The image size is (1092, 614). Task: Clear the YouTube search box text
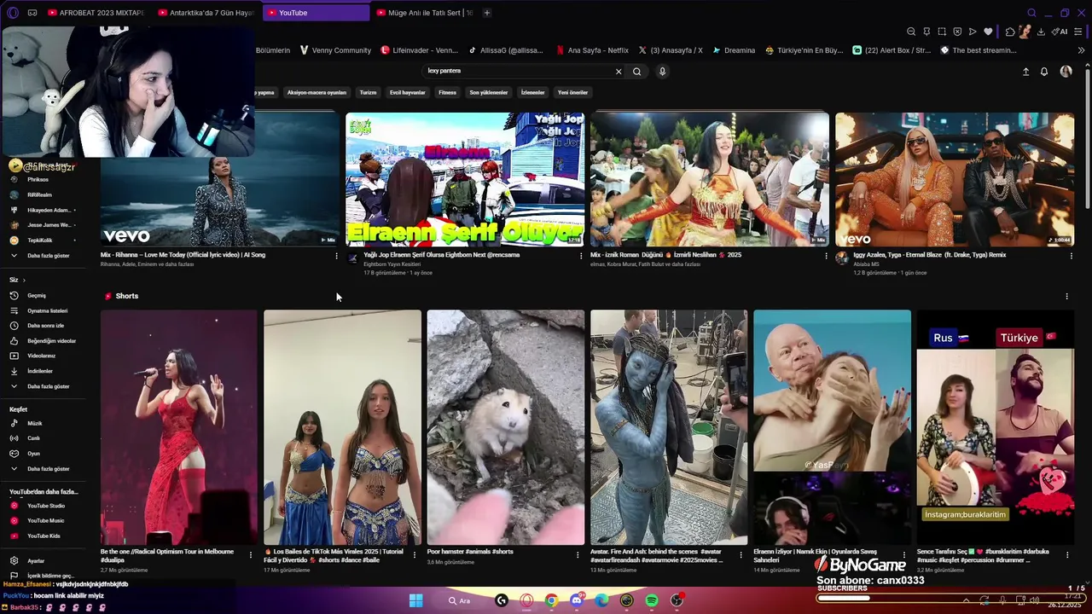(x=619, y=72)
